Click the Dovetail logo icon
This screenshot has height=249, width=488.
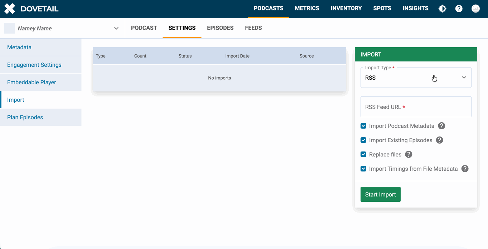pos(10,9)
